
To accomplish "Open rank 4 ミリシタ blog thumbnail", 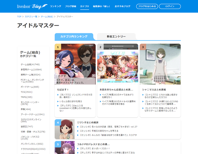I will pyautogui.click(x=65, y=129).
